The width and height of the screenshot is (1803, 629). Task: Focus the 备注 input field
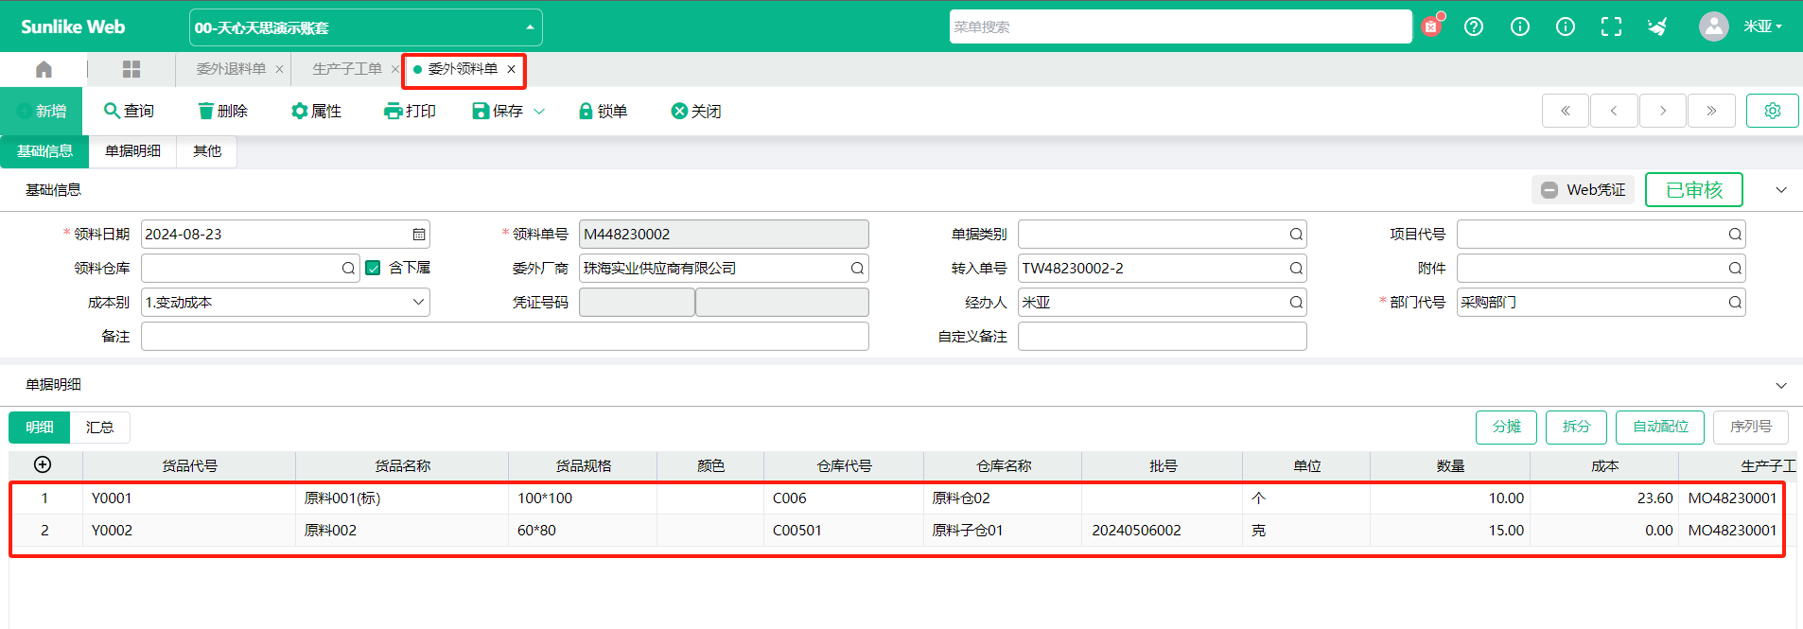point(505,337)
